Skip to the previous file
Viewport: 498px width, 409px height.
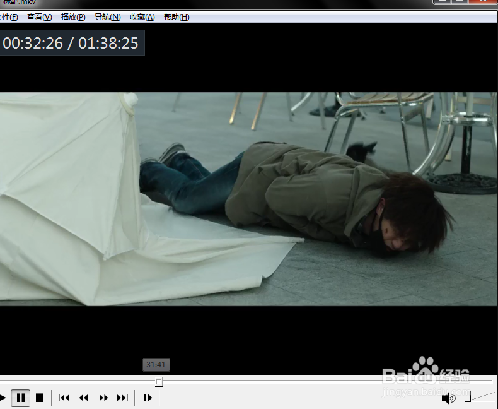[x=64, y=398]
